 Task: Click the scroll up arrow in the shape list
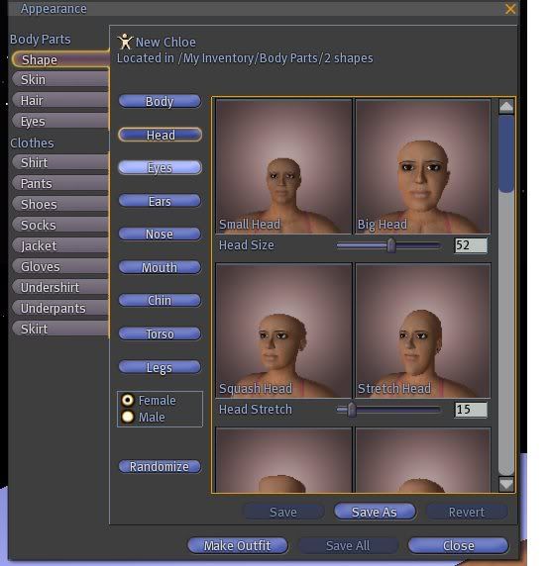(x=506, y=107)
